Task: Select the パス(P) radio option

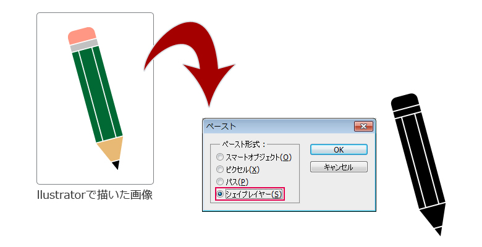Action: click(220, 182)
